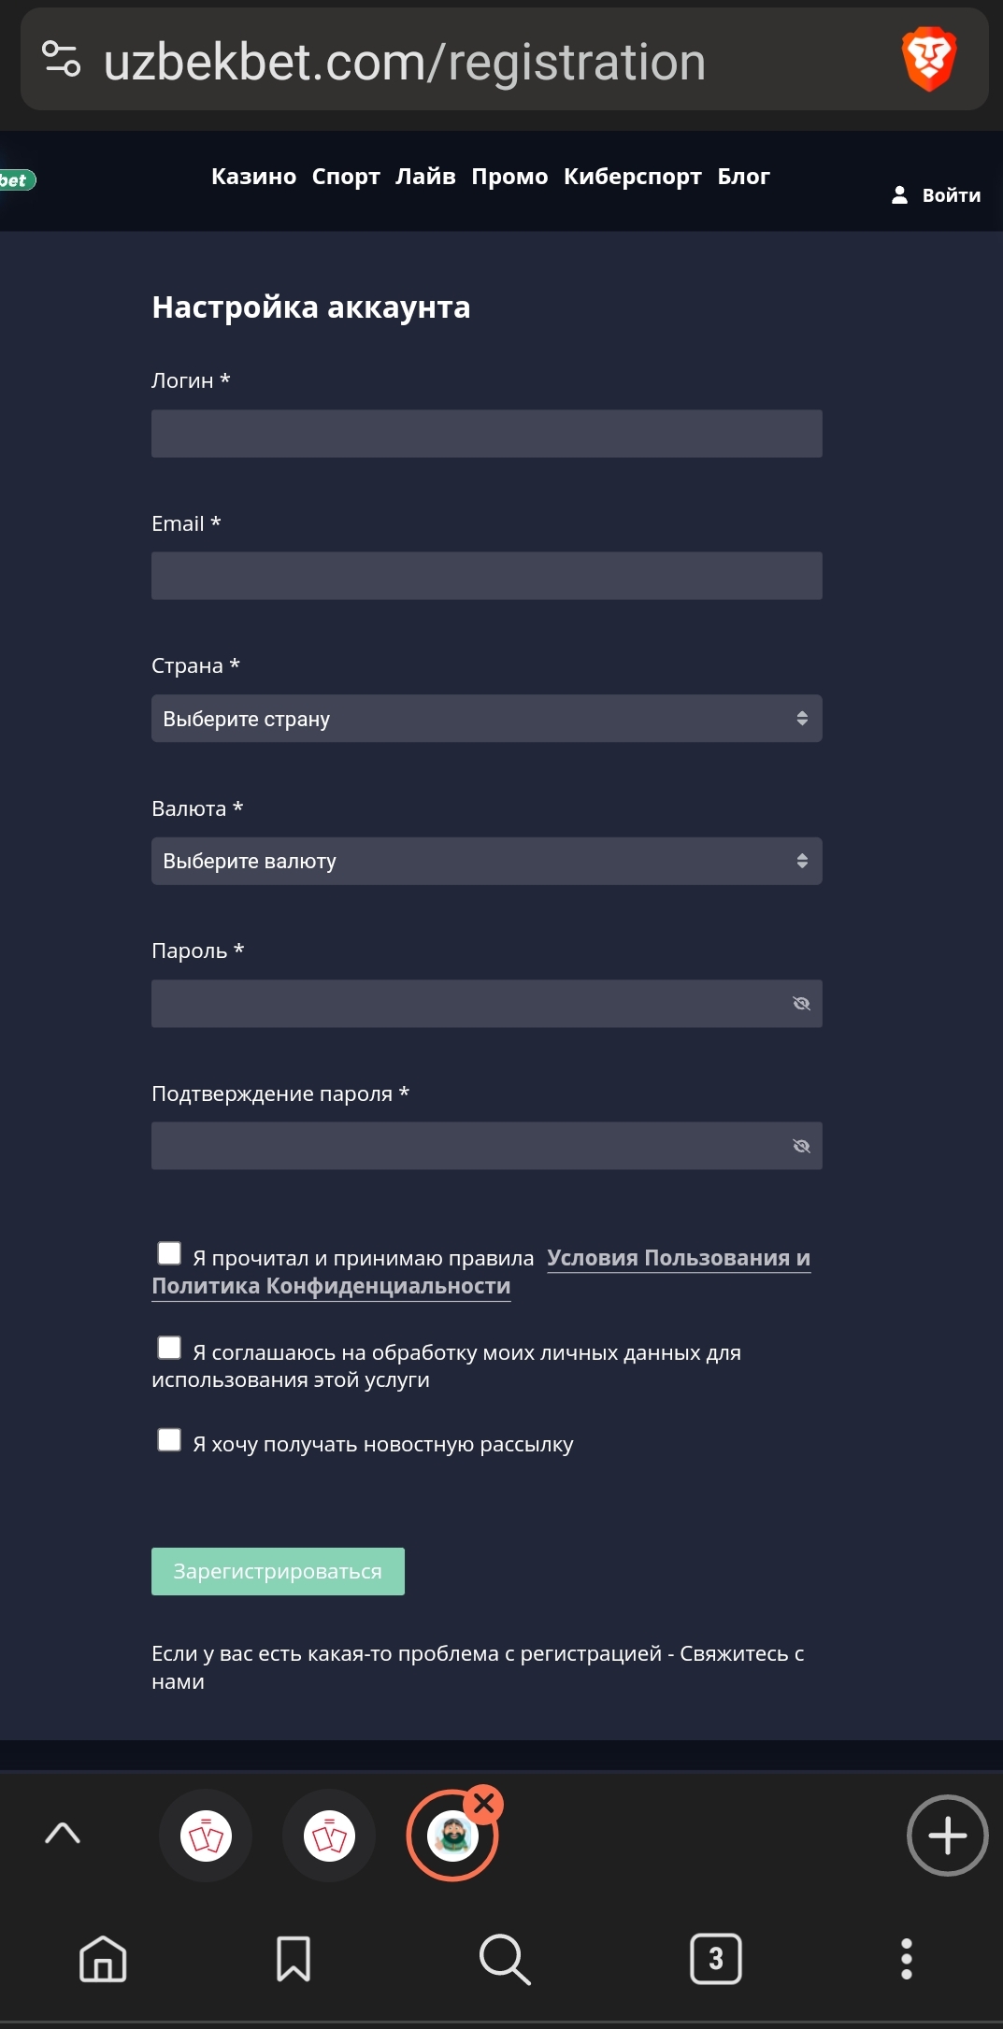Open the Киберспорт menu item
The width and height of the screenshot is (1003, 2029).
tap(632, 177)
